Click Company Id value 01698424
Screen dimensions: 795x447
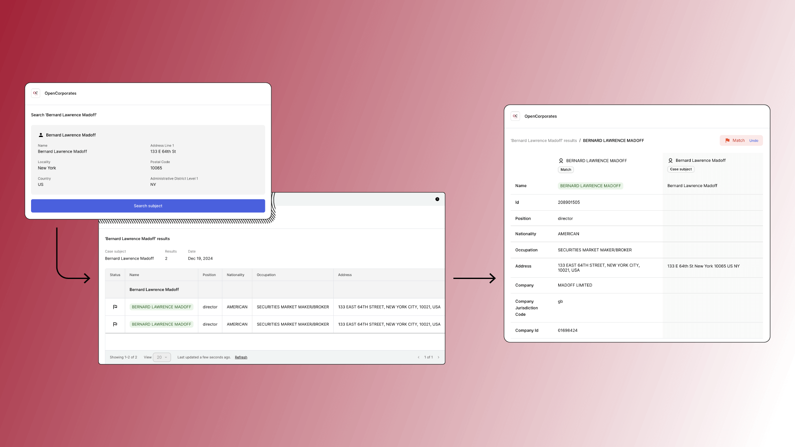click(x=568, y=331)
